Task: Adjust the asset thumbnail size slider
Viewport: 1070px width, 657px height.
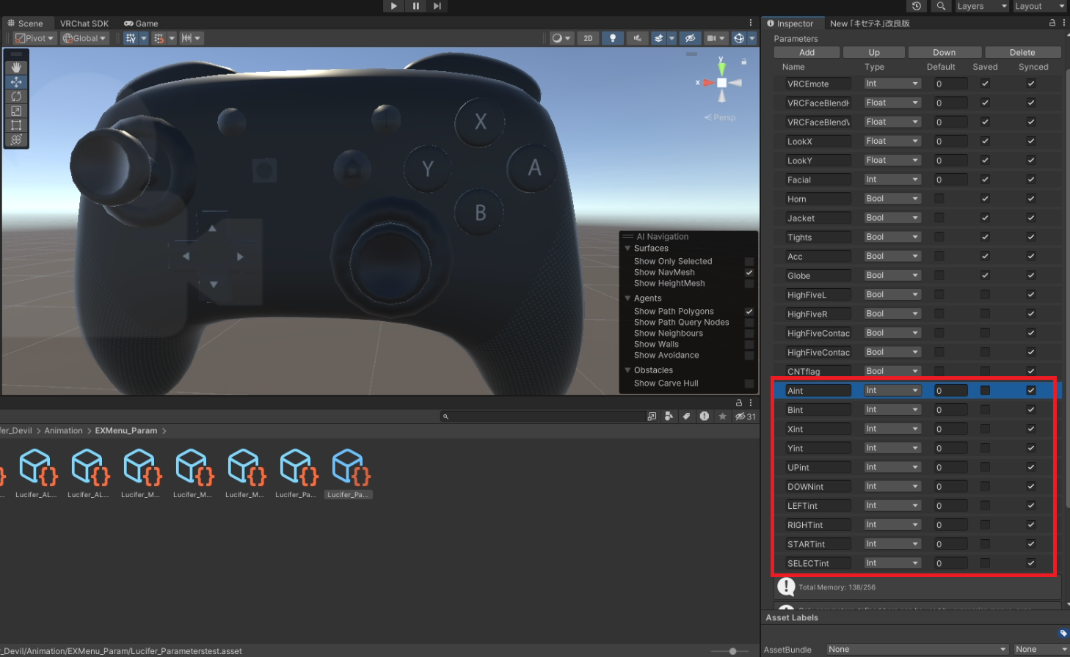Action: point(734,650)
